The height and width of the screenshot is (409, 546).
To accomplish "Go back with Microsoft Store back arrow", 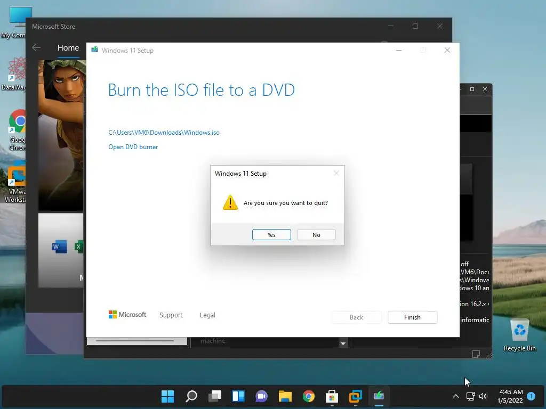I will [x=36, y=47].
